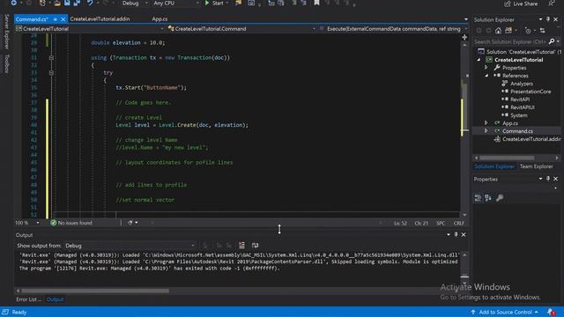This screenshot has height=317, width=564.
Task: Click the pin icon on Command.cs tab
Action: pos(55,19)
